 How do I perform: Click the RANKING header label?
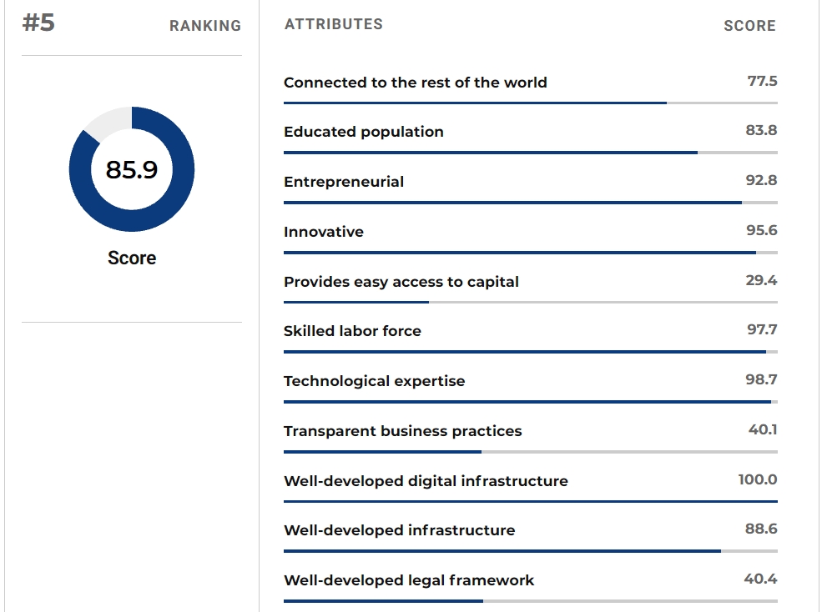205,26
